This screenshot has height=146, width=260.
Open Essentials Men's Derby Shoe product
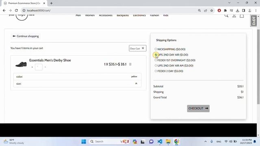click(50, 60)
